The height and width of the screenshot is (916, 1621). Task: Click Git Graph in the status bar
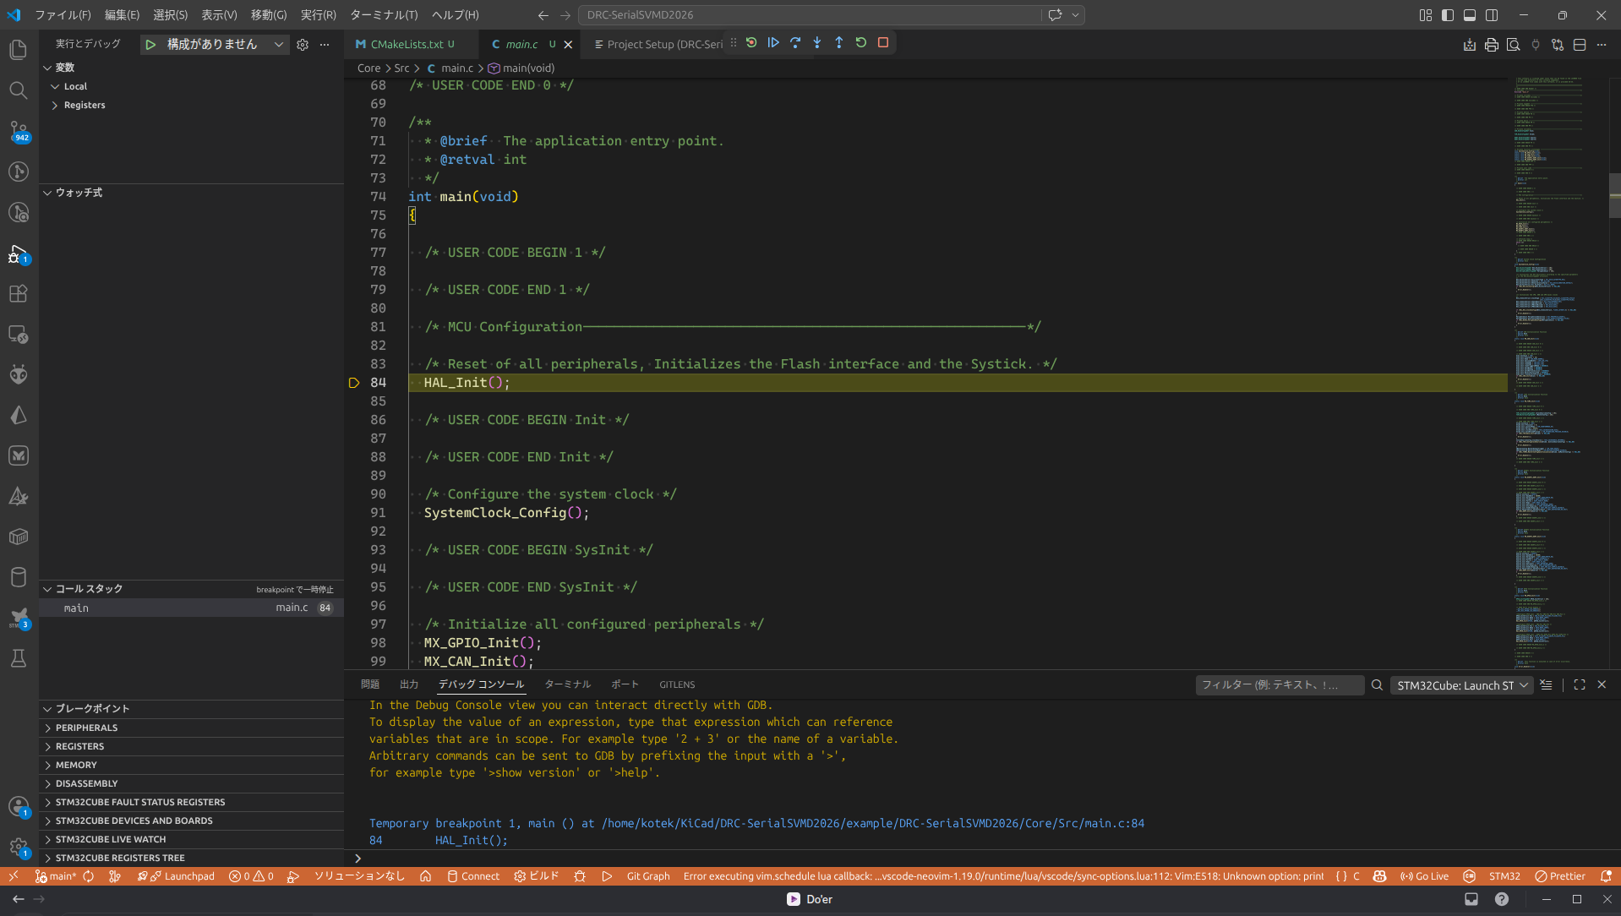click(x=648, y=876)
